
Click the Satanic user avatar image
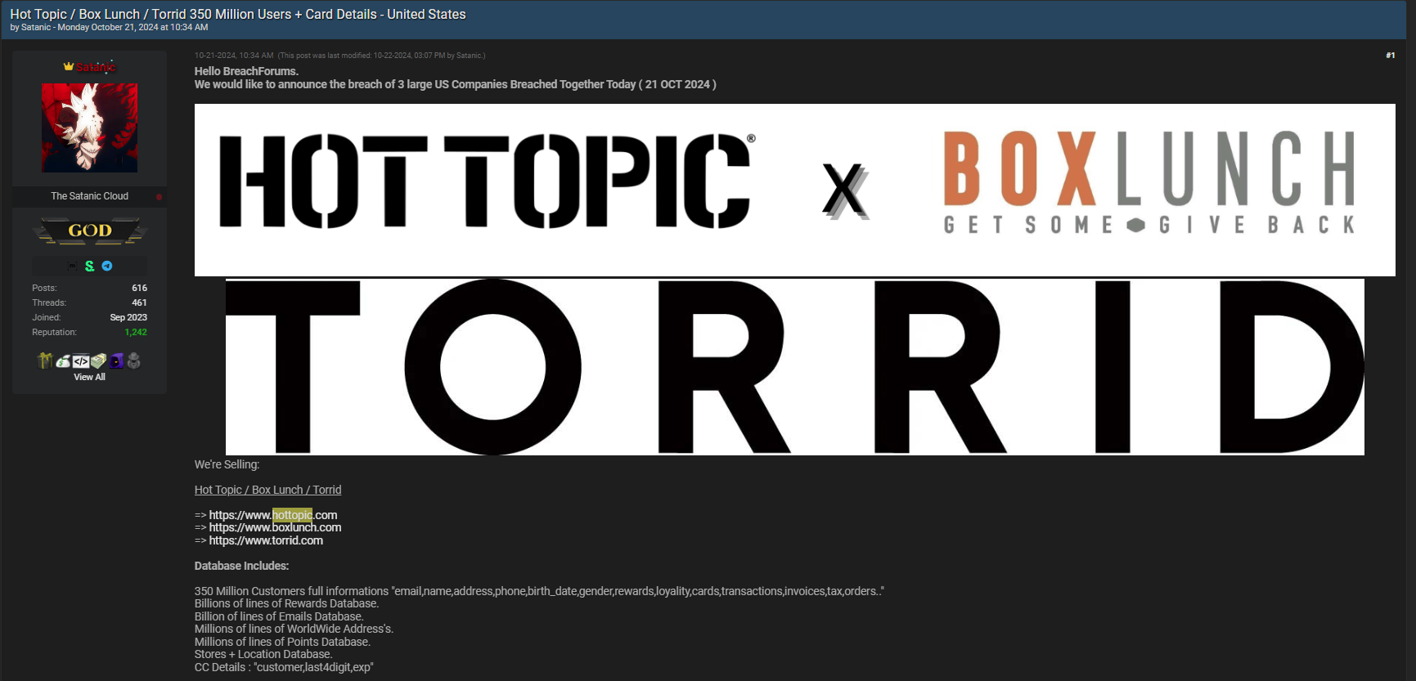pos(89,128)
